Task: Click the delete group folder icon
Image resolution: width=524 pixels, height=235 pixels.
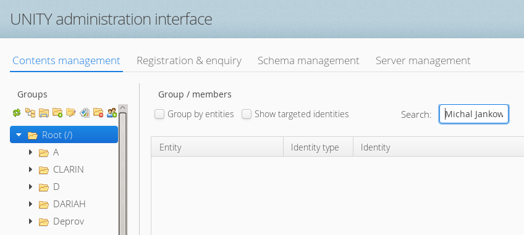Action: point(98,113)
